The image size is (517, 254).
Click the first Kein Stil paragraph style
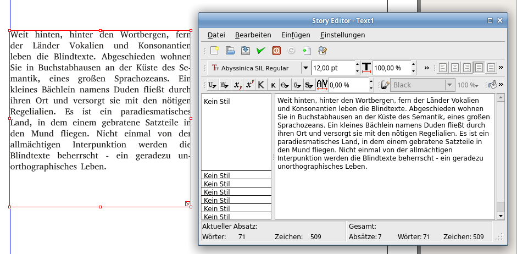pyautogui.click(x=217, y=102)
